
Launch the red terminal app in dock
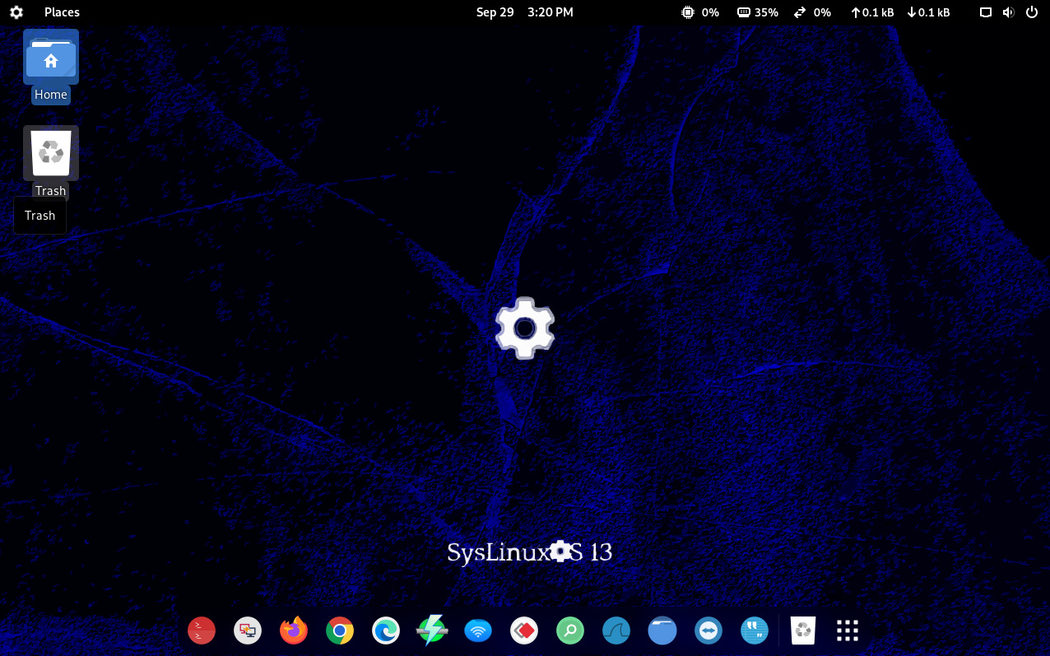click(x=202, y=630)
